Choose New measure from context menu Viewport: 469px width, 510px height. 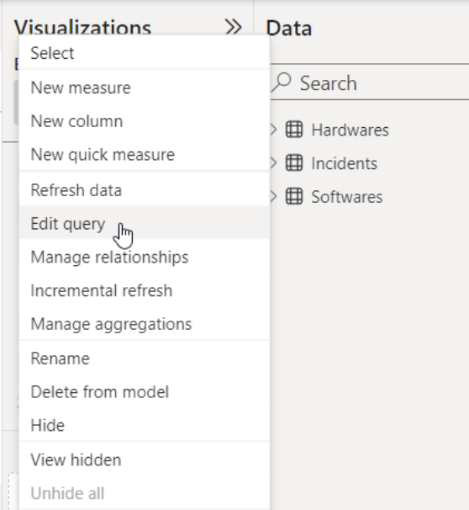tap(145, 88)
